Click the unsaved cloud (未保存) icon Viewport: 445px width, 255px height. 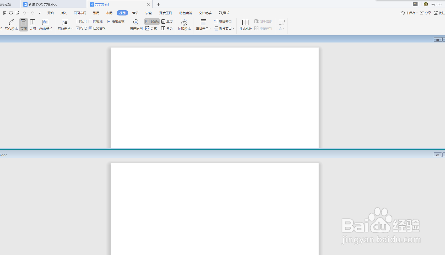(x=403, y=13)
